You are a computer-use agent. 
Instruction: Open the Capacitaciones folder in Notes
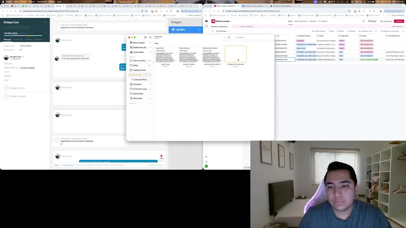coord(140,70)
